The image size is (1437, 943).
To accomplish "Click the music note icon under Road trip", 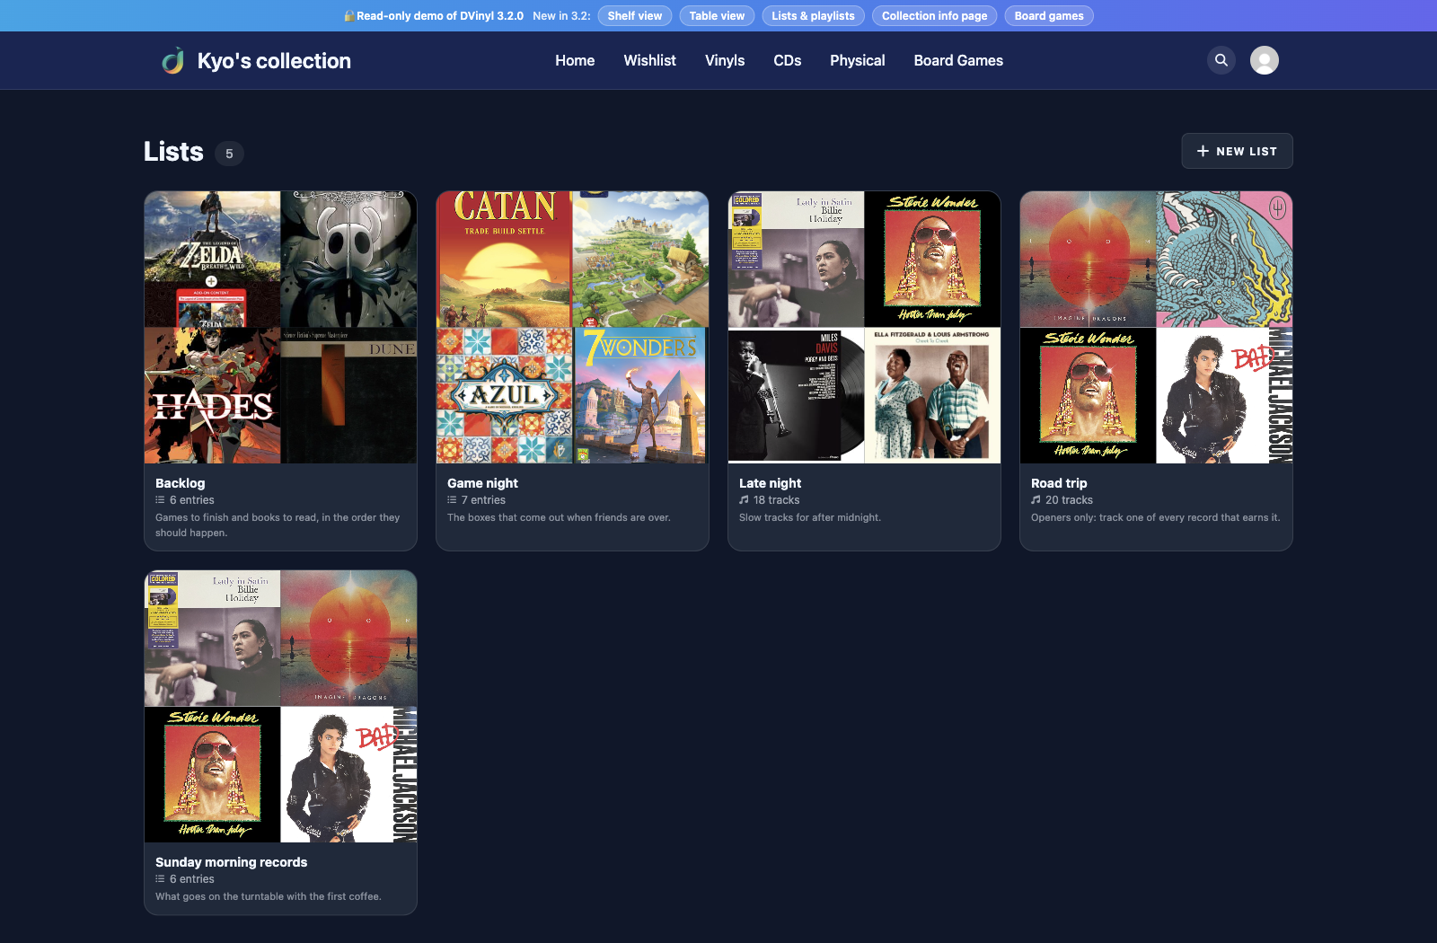I will click(1036, 500).
